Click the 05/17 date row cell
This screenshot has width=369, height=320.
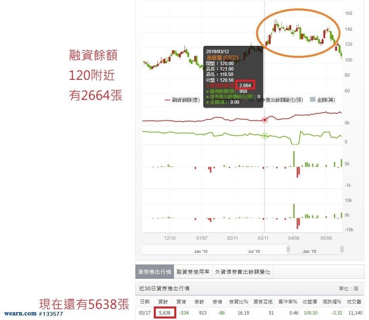[145, 313]
